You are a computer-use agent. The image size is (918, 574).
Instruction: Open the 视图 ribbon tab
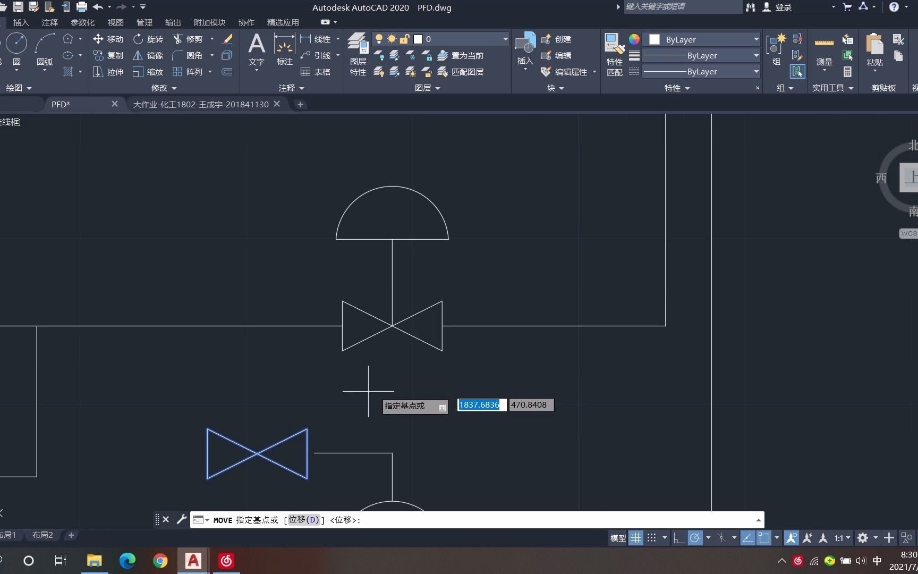click(x=115, y=22)
